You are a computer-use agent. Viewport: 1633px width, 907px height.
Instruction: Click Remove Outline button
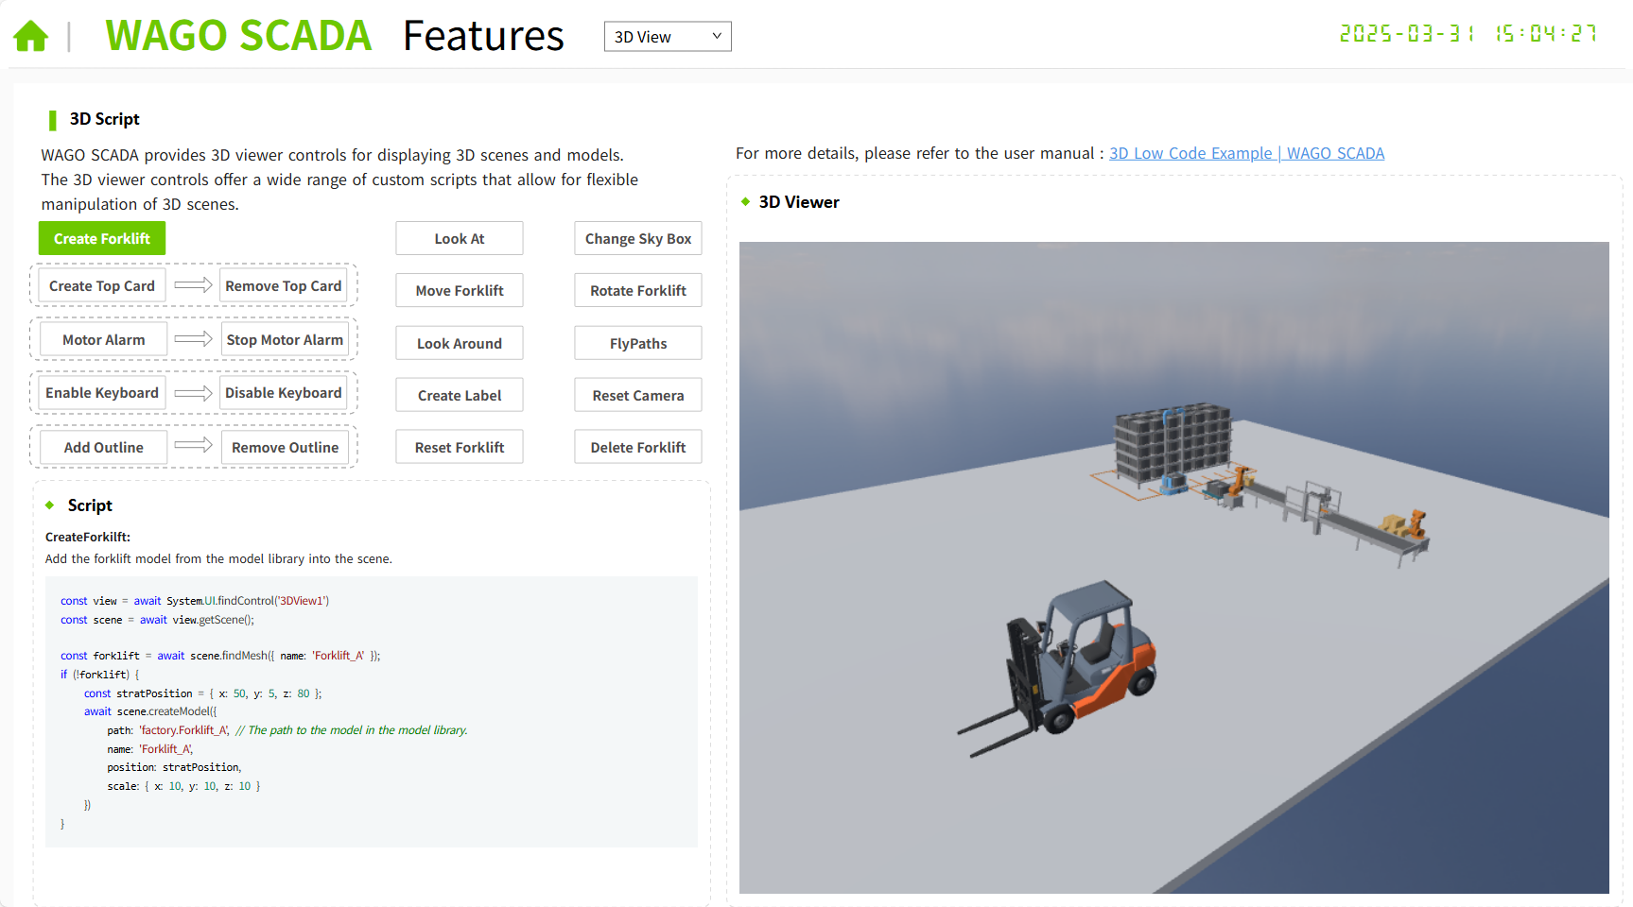(x=285, y=448)
